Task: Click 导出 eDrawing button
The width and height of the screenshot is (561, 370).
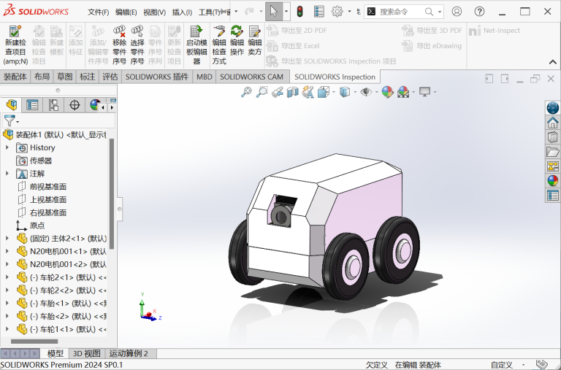Action: click(432, 46)
